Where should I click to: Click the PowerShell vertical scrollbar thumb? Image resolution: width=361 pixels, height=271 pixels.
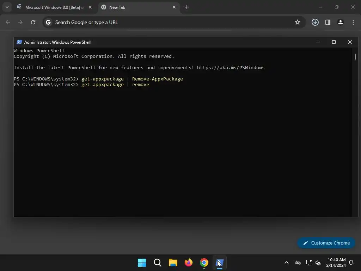355,56
